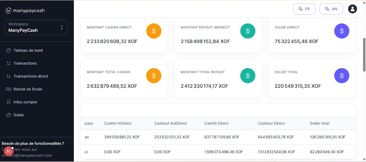Open Transactions direct page

(30, 76)
